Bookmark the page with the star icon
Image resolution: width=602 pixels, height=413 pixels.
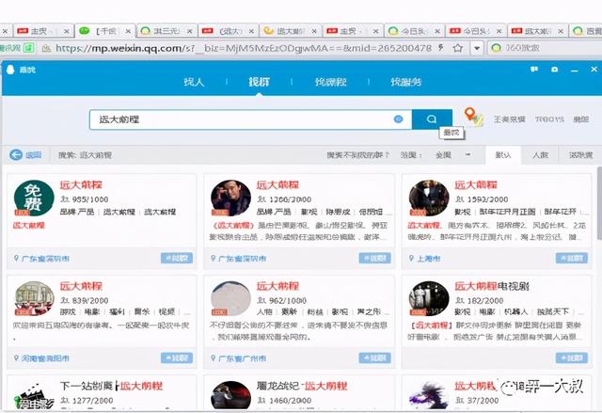tap(458, 48)
